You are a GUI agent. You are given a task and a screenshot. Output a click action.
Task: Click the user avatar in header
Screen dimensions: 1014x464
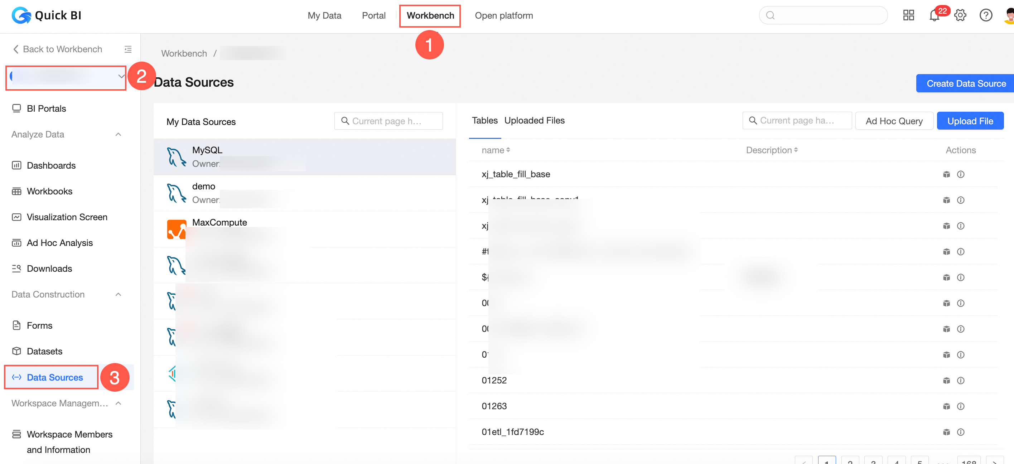(1009, 15)
